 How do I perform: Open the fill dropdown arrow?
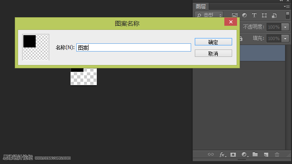(x=285, y=38)
